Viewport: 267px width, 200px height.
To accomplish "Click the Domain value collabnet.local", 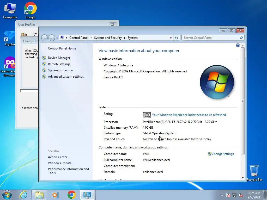I will pos(153,172).
